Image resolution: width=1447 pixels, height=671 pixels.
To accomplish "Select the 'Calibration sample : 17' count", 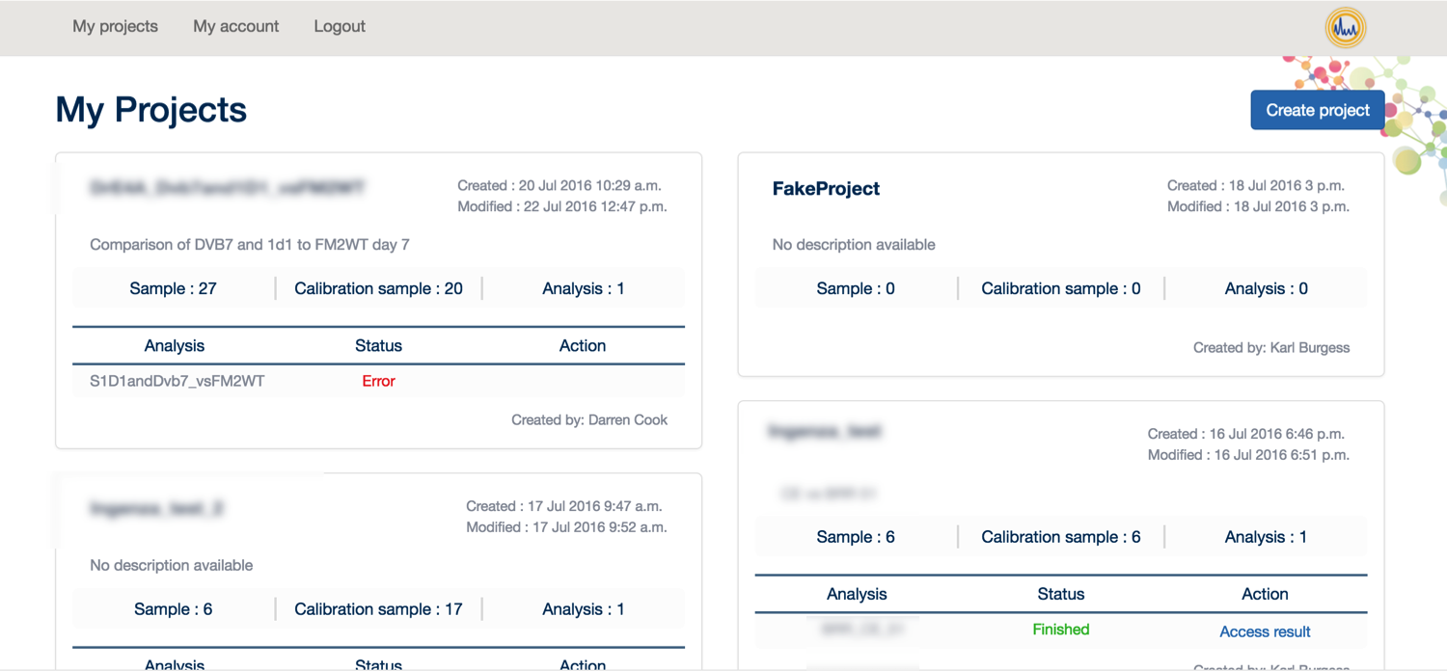I will pyautogui.click(x=378, y=609).
